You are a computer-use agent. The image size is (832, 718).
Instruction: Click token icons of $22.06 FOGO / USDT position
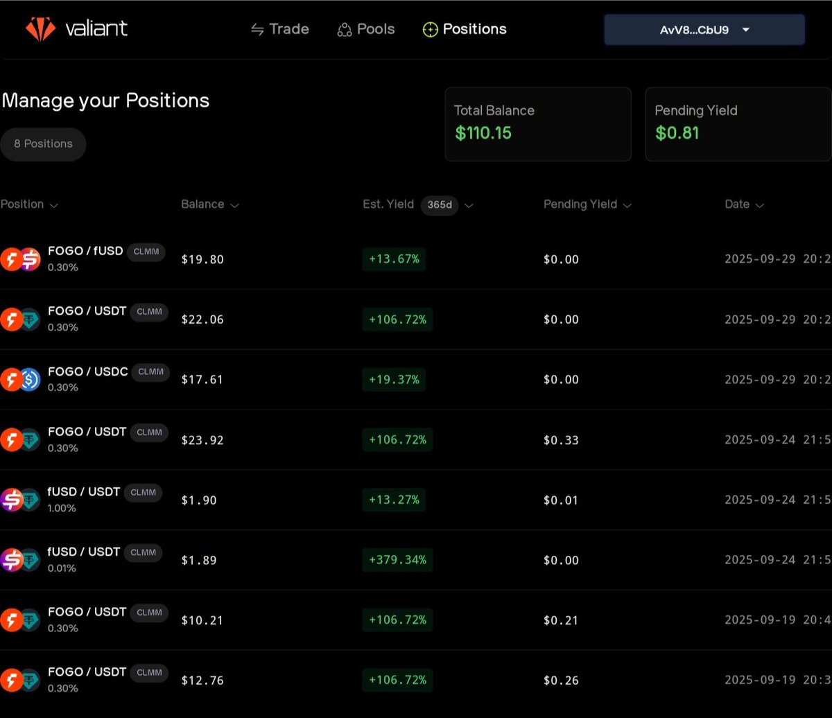tap(20, 319)
